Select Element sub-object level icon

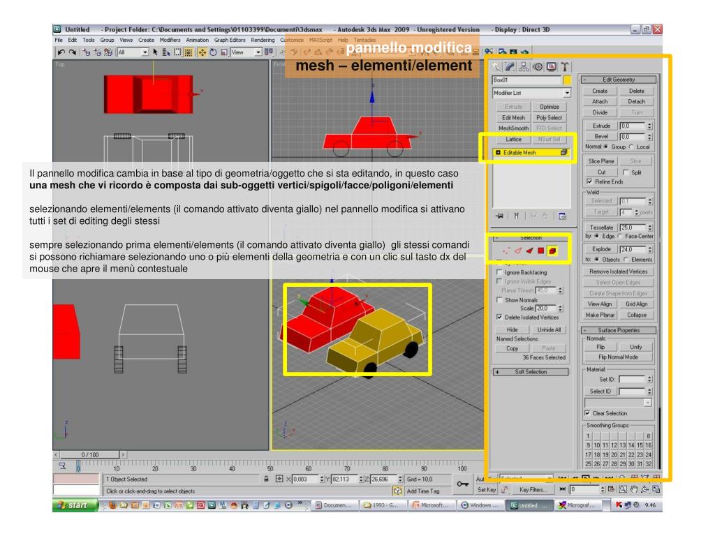point(552,251)
